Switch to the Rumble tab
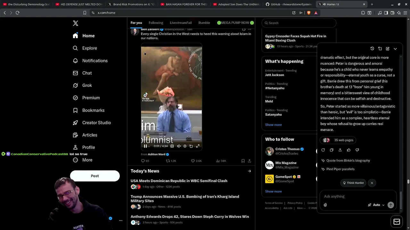410x230 pixels. 204,23
